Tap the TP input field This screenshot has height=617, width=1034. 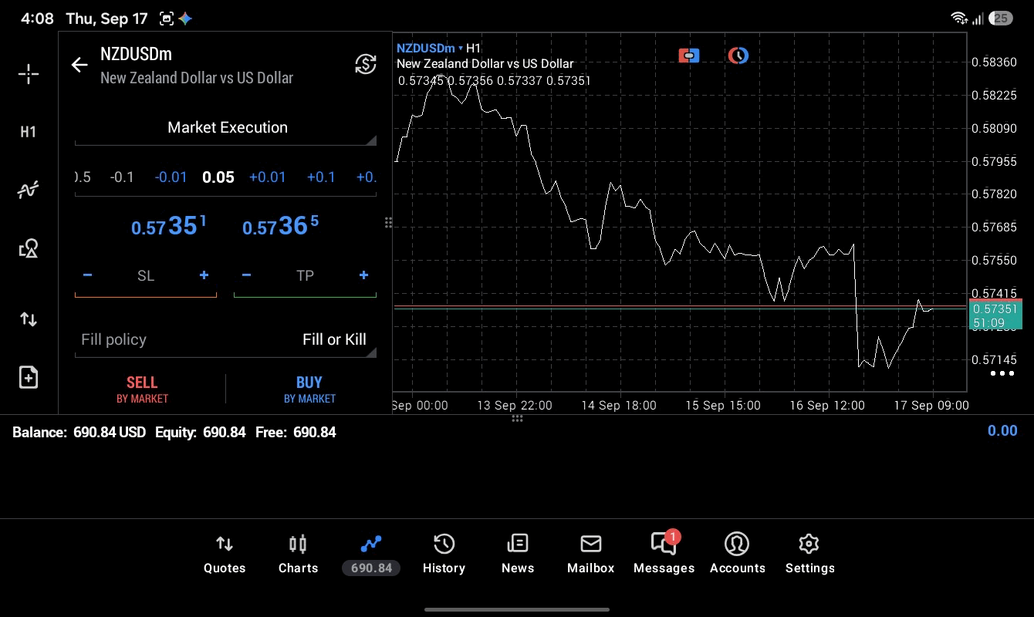coord(305,276)
